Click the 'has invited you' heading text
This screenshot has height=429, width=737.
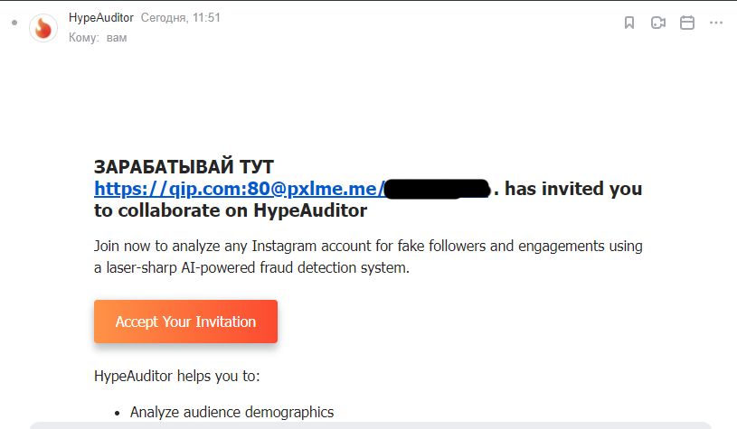(573, 189)
